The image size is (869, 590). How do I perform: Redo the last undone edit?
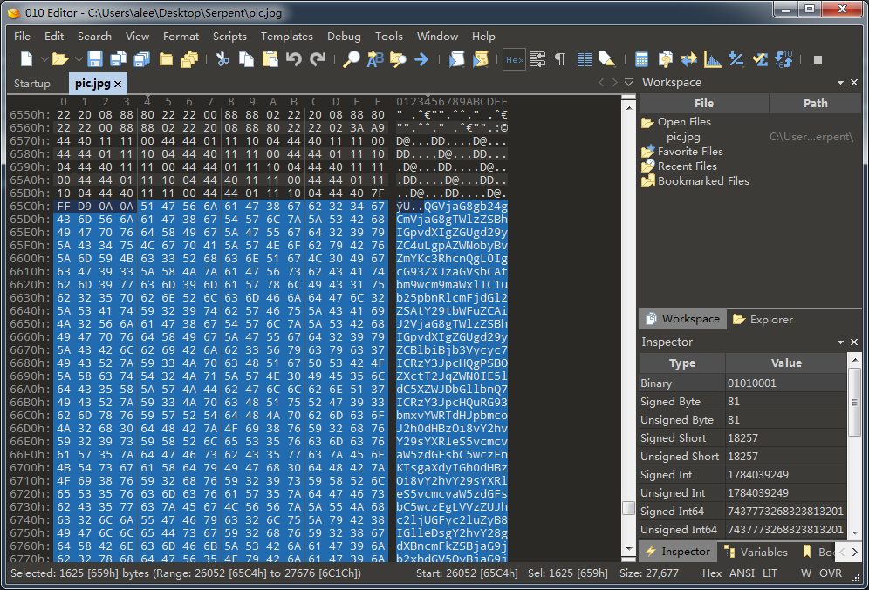(318, 59)
